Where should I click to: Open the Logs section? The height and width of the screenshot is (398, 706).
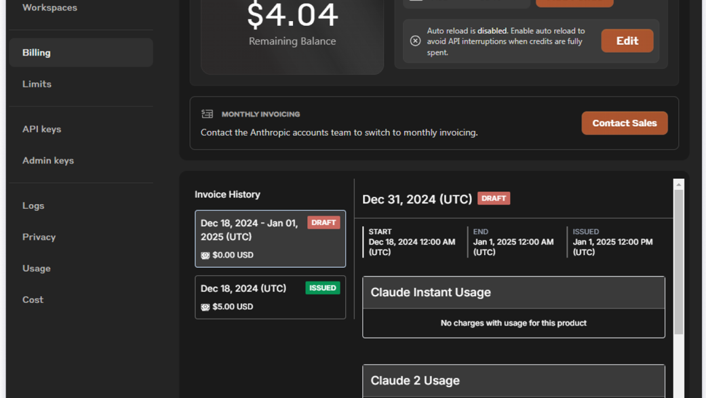tap(33, 205)
